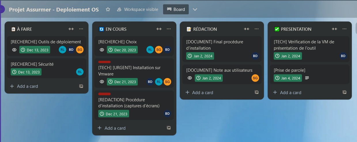Click SG avatar on Note aux utilisateurs card
Image resolution: width=357 pixels, height=142 pixels.
[x=255, y=78]
